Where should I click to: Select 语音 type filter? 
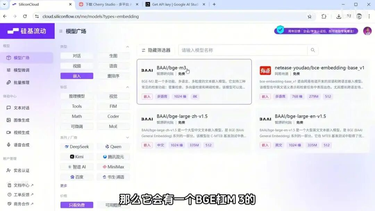click(x=113, y=66)
